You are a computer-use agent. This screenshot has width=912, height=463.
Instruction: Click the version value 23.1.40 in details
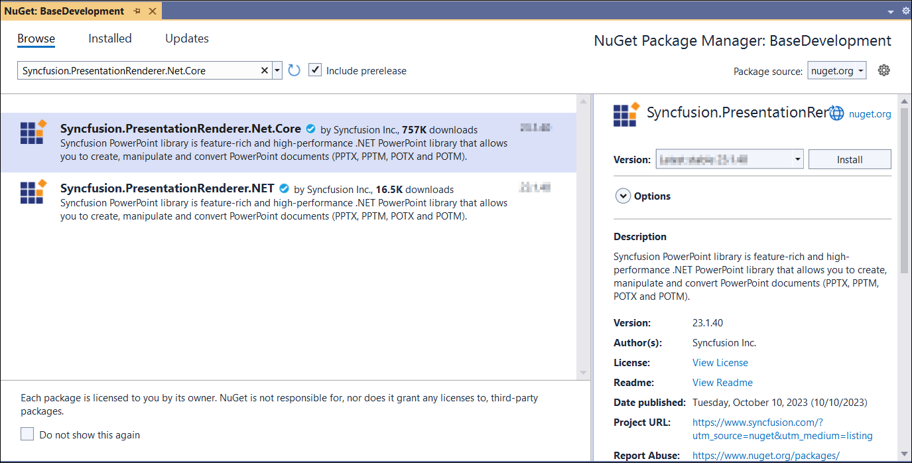pos(708,323)
